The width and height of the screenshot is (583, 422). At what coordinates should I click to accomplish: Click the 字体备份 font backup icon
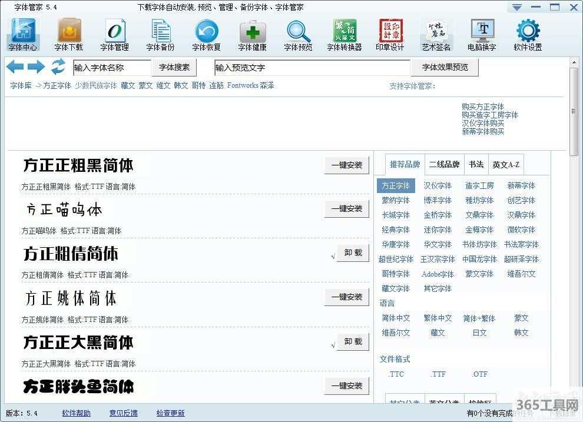pyautogui.click(x=160, y=31)
